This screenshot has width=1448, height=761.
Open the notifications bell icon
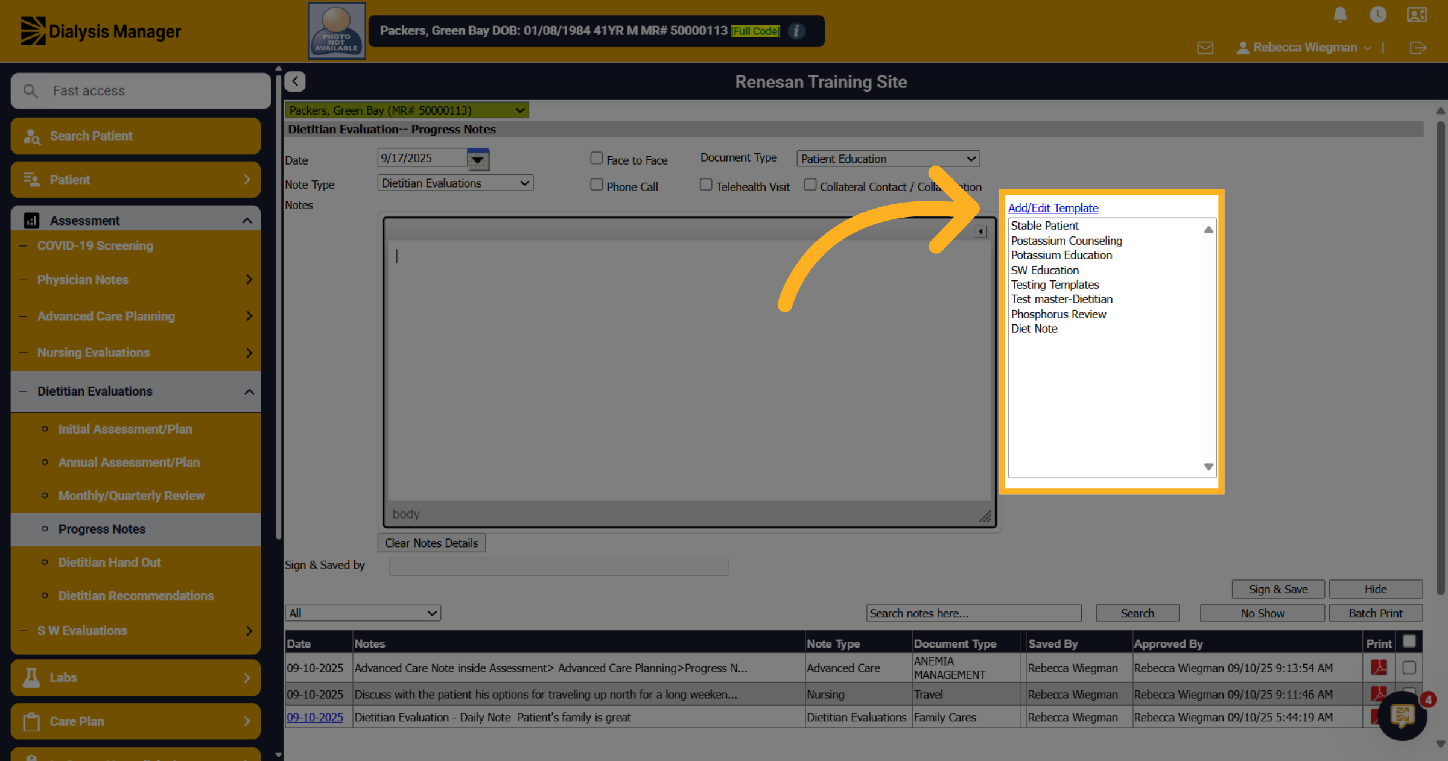[1340, 14]
